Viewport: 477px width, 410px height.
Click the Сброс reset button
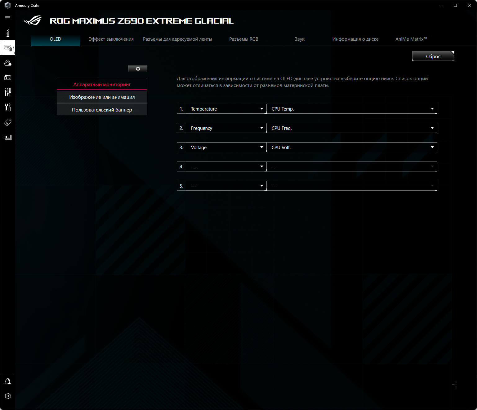(x=433, y=56)
